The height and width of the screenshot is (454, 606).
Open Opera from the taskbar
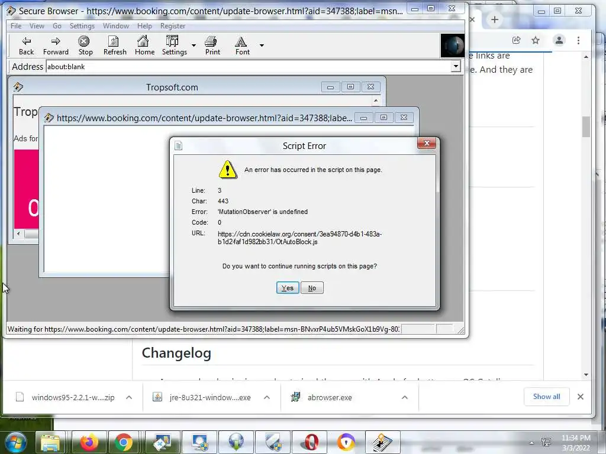click(310, 442)
